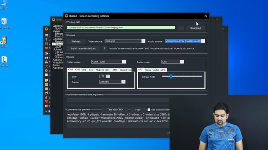The image size is (268, 150).
Task: Click the browse '...' button beside FFmpeg path
Action: (x=180, y=28)
